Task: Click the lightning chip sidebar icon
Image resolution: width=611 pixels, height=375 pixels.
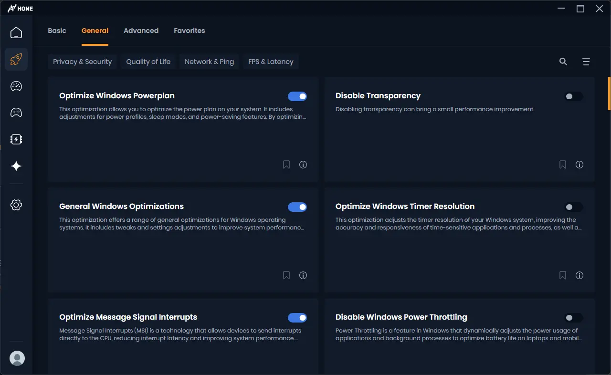Action: pos(16,139)
